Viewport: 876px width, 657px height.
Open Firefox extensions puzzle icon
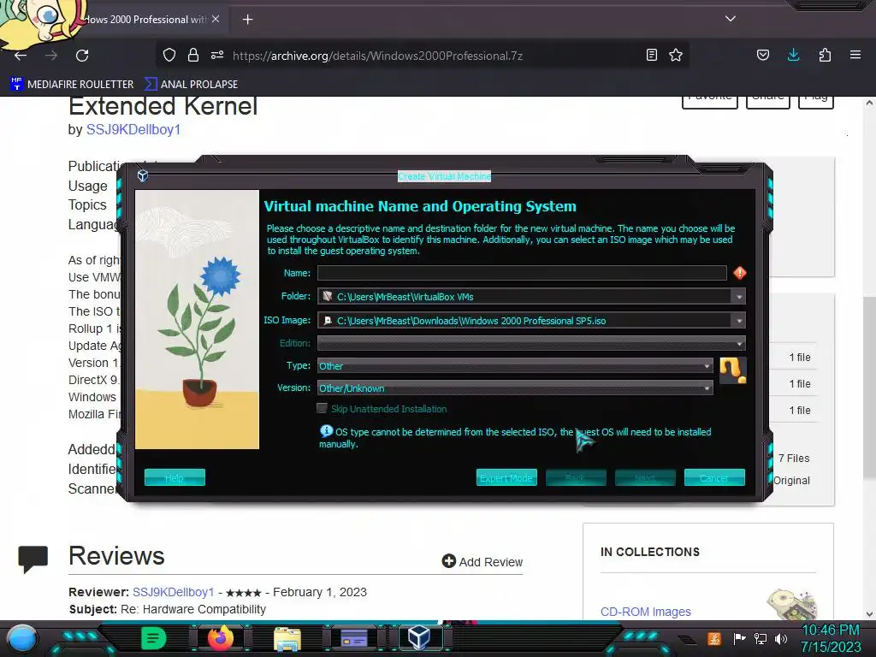pos(825,55)
